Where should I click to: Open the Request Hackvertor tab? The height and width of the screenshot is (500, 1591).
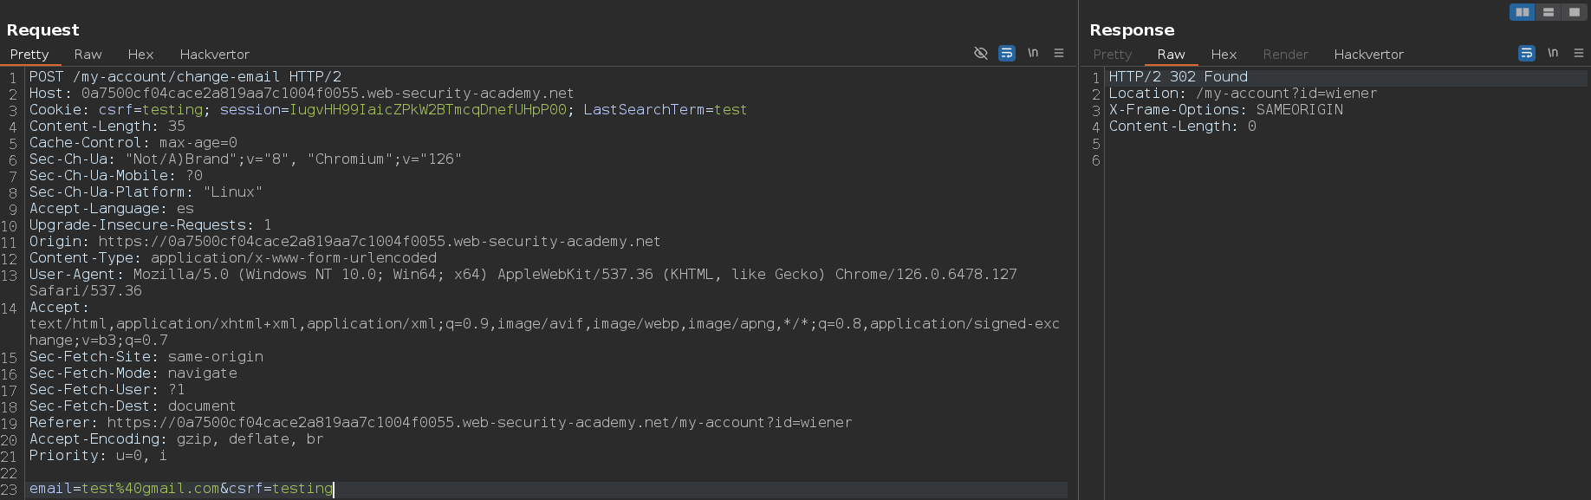tap(214, 55)
